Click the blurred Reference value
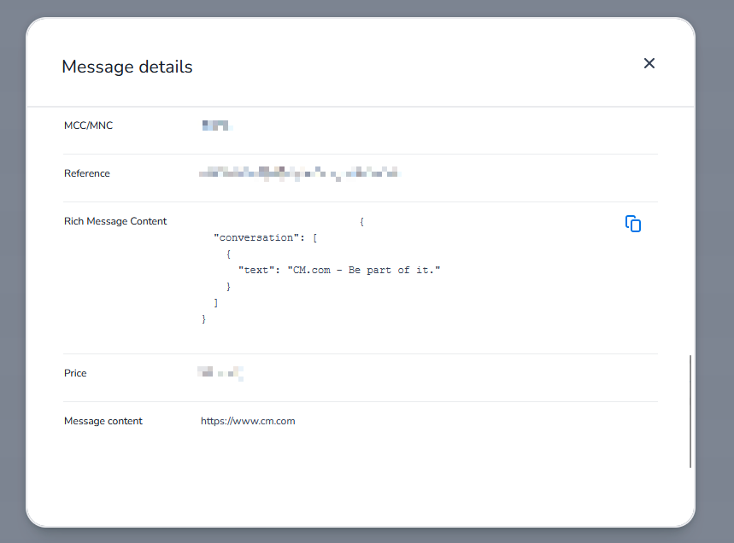This screenshot has width=734, height=543. coord(299,174)
